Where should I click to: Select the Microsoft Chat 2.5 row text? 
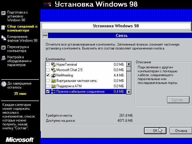pos(69,70)
